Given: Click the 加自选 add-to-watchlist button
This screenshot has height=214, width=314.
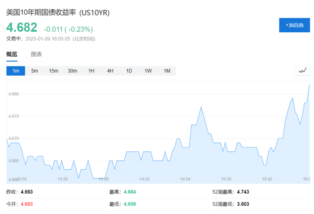Looking at the screenshot, I should tap(294, 25).
